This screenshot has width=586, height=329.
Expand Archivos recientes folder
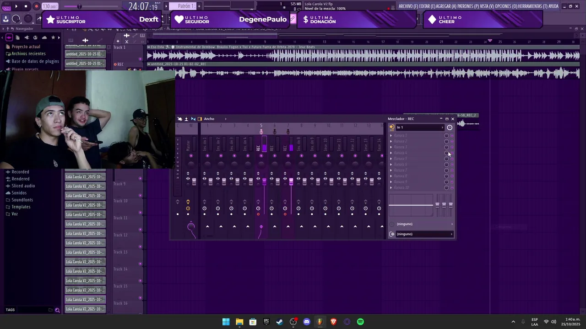tap(25, 54)
